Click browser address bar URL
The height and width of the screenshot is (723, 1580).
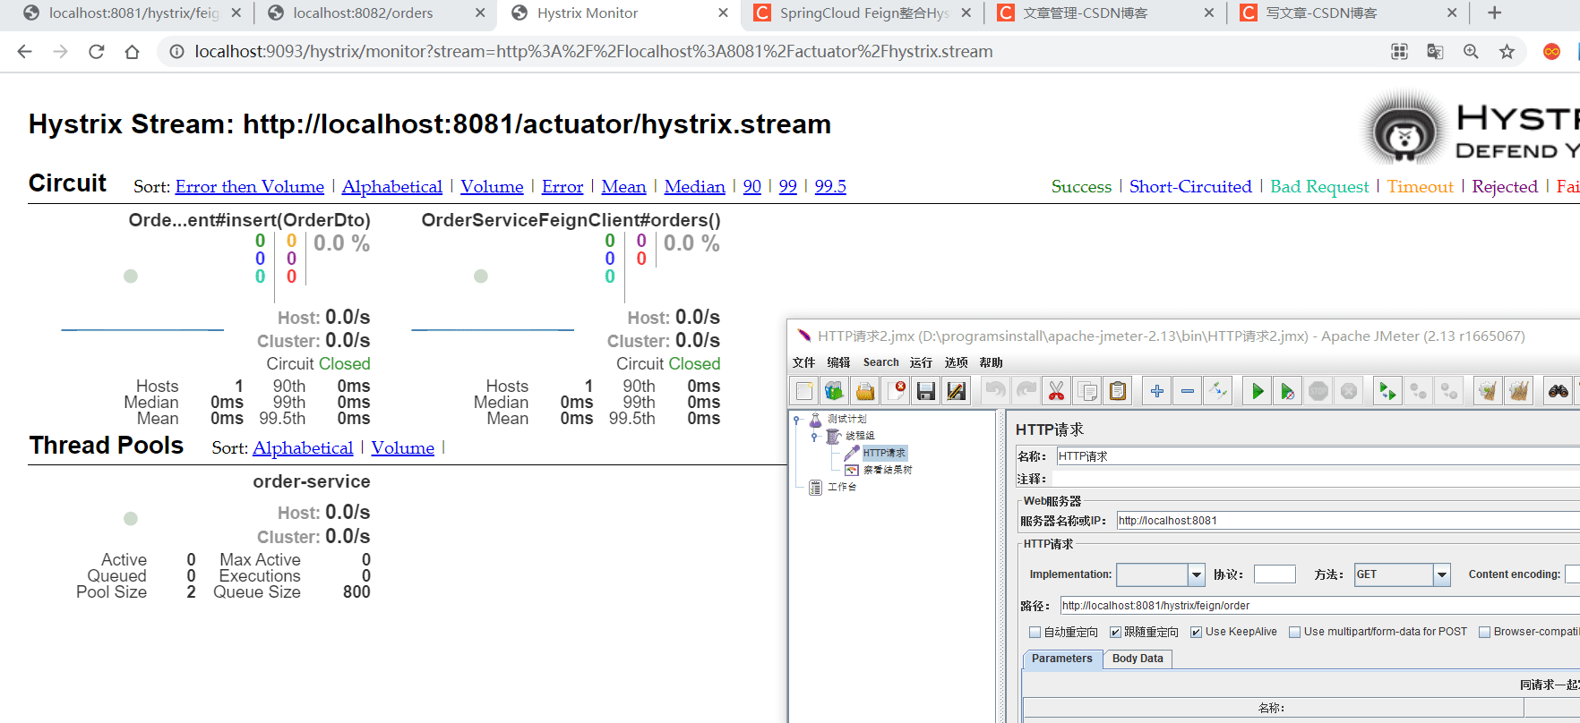tap(593, 52)
